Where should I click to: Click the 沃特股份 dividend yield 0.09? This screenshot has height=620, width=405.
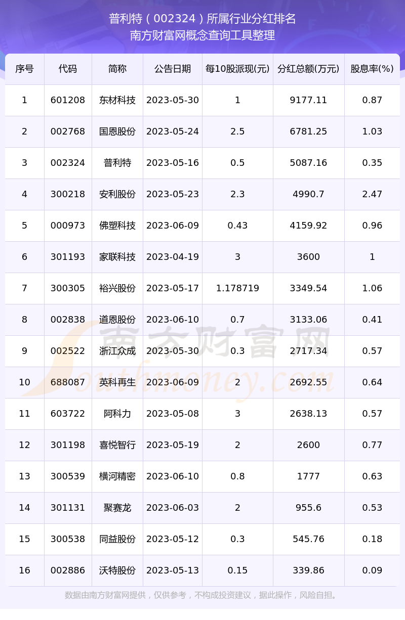pos(372,570)
